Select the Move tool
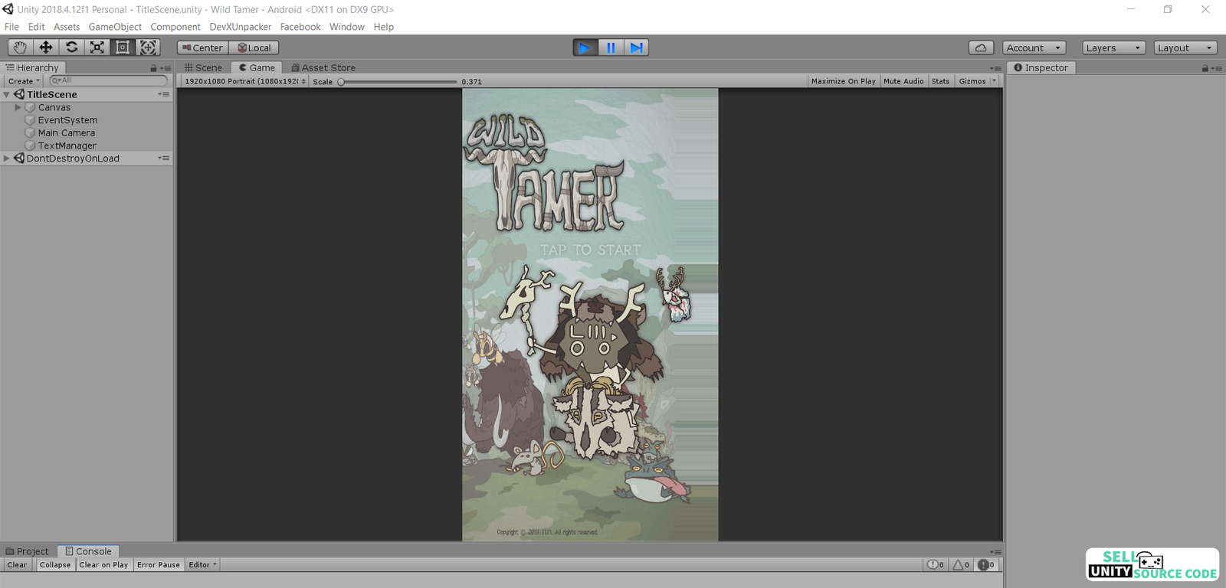The height and width of the screenshot is (588, 1226). (46, 47)
